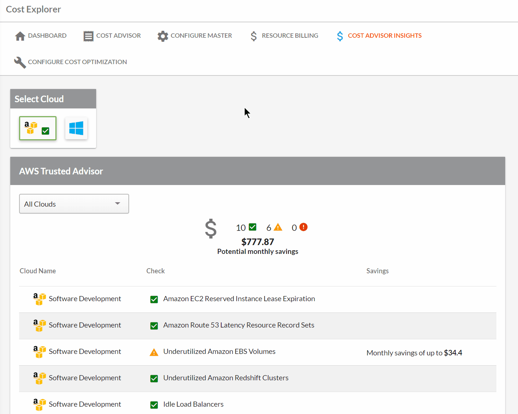Click the Cost Advisor list icon
518x414 pixels.
click(x=88, y=36)
